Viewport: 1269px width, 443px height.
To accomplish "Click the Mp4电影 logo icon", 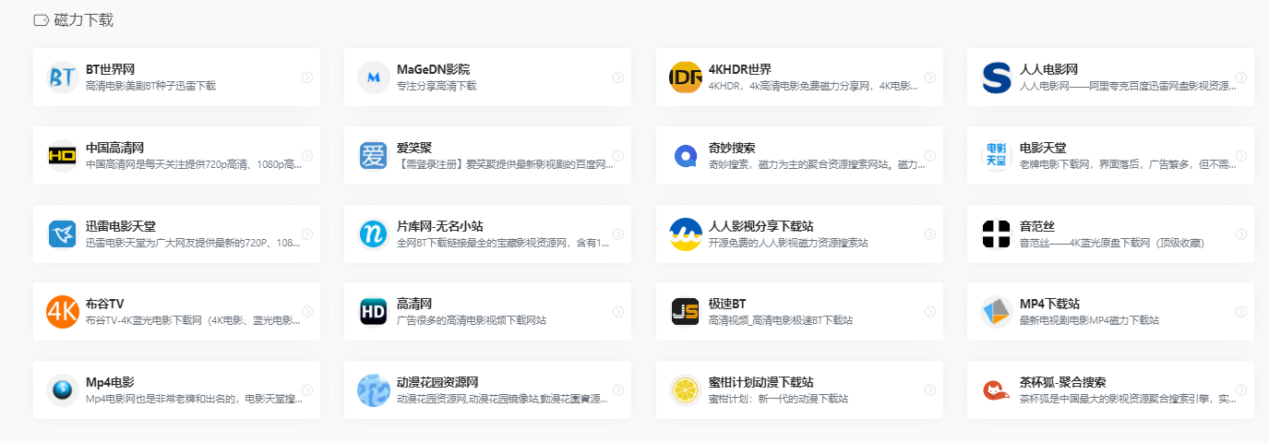I will click(63, 390).
